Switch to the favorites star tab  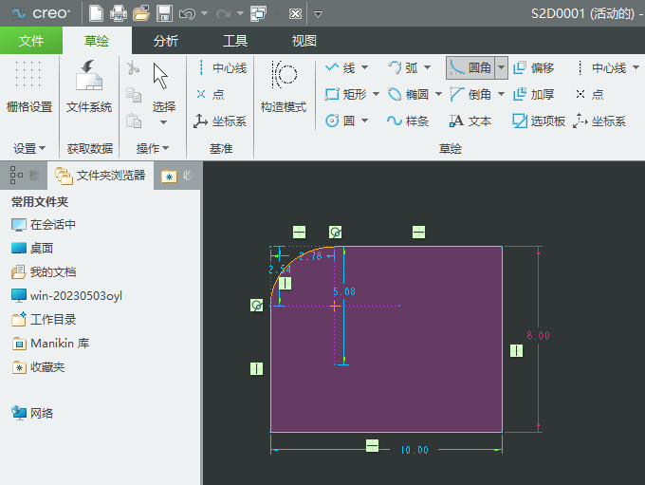click(x=176, y=176)
